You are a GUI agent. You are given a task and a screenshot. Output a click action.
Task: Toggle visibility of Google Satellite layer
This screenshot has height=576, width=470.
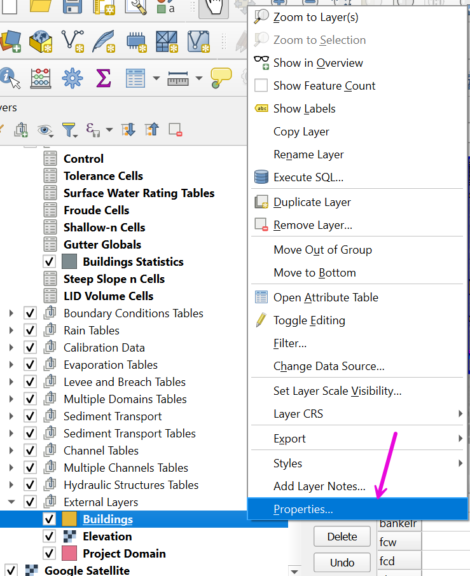(x=11, y=570)
